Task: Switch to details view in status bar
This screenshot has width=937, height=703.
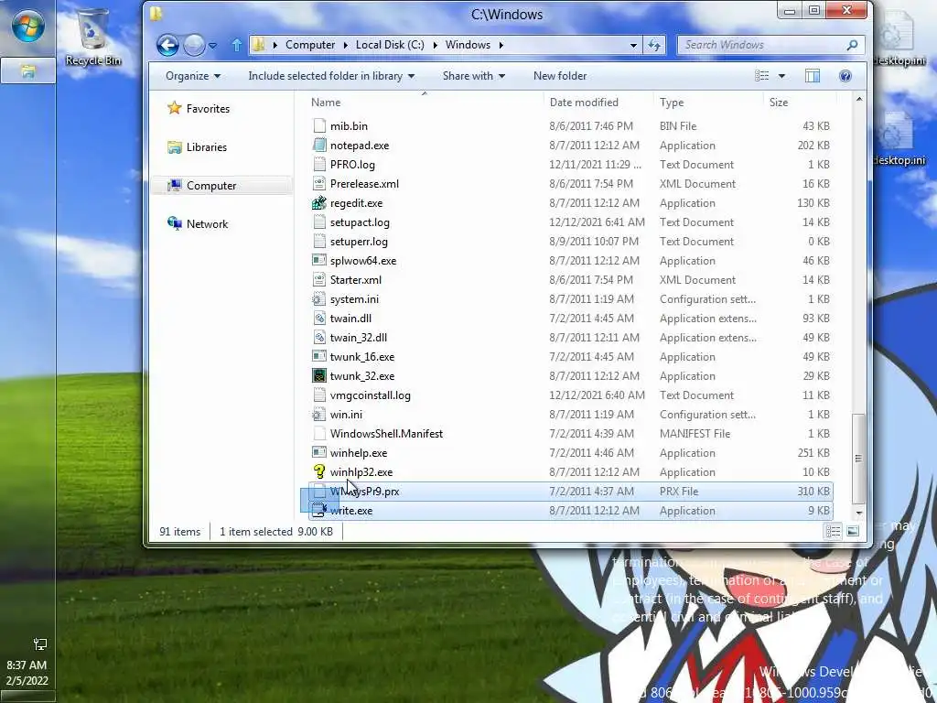Action: click(833, 532)
